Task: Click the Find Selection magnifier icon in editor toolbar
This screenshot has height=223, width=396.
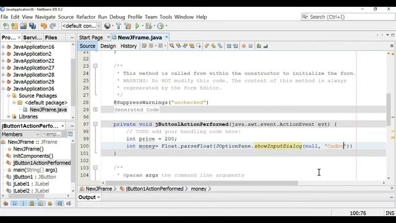Action: [x=172, y=46]
